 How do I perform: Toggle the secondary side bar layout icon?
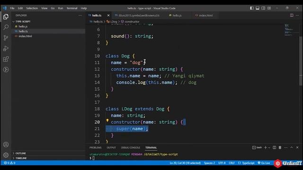pos(263,8)
